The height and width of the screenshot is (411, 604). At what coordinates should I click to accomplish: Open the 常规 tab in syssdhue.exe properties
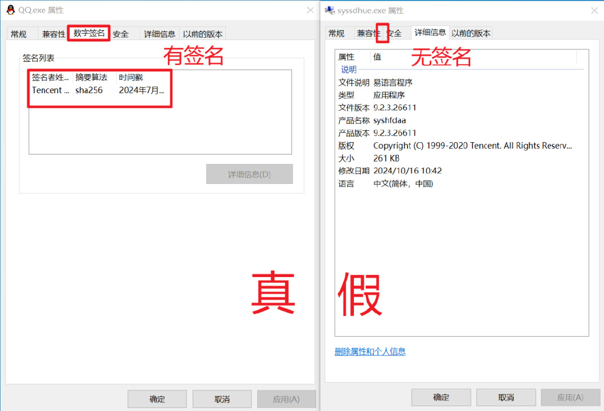[336, 34]
